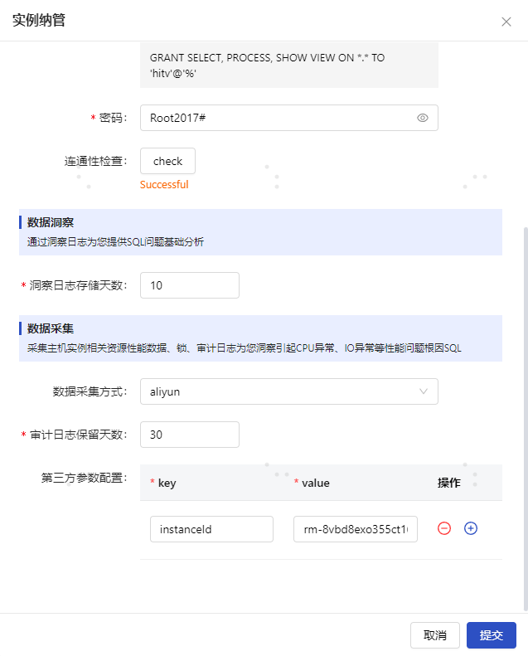The width and height of the screenshot is (528, 656).
Task: Click the rm-8vbd8exo355ct value field
Action: click(x=356, y=529)
